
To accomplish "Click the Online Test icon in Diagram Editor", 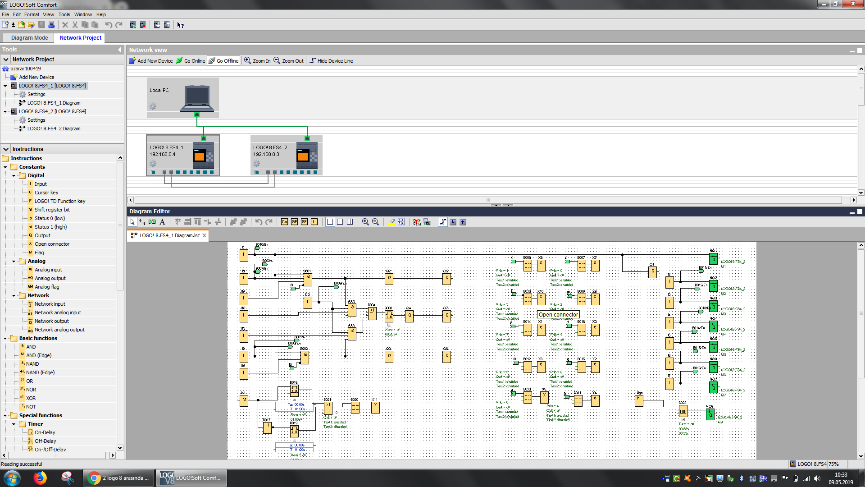I will point(427,222).
